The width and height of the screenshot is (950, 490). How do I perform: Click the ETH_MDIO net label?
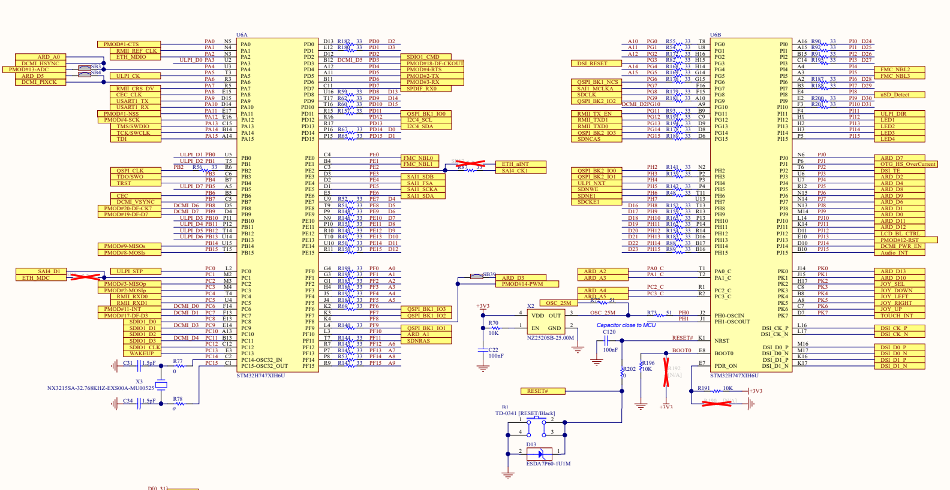coord(135,57)
